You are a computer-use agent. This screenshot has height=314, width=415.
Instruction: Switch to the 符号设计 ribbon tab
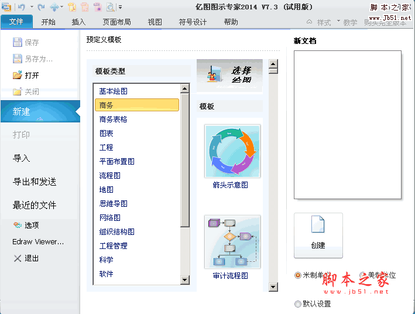(193, 22)
